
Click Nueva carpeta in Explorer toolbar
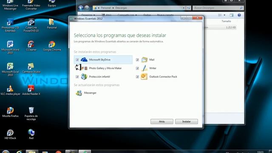[x=165, y=15]
